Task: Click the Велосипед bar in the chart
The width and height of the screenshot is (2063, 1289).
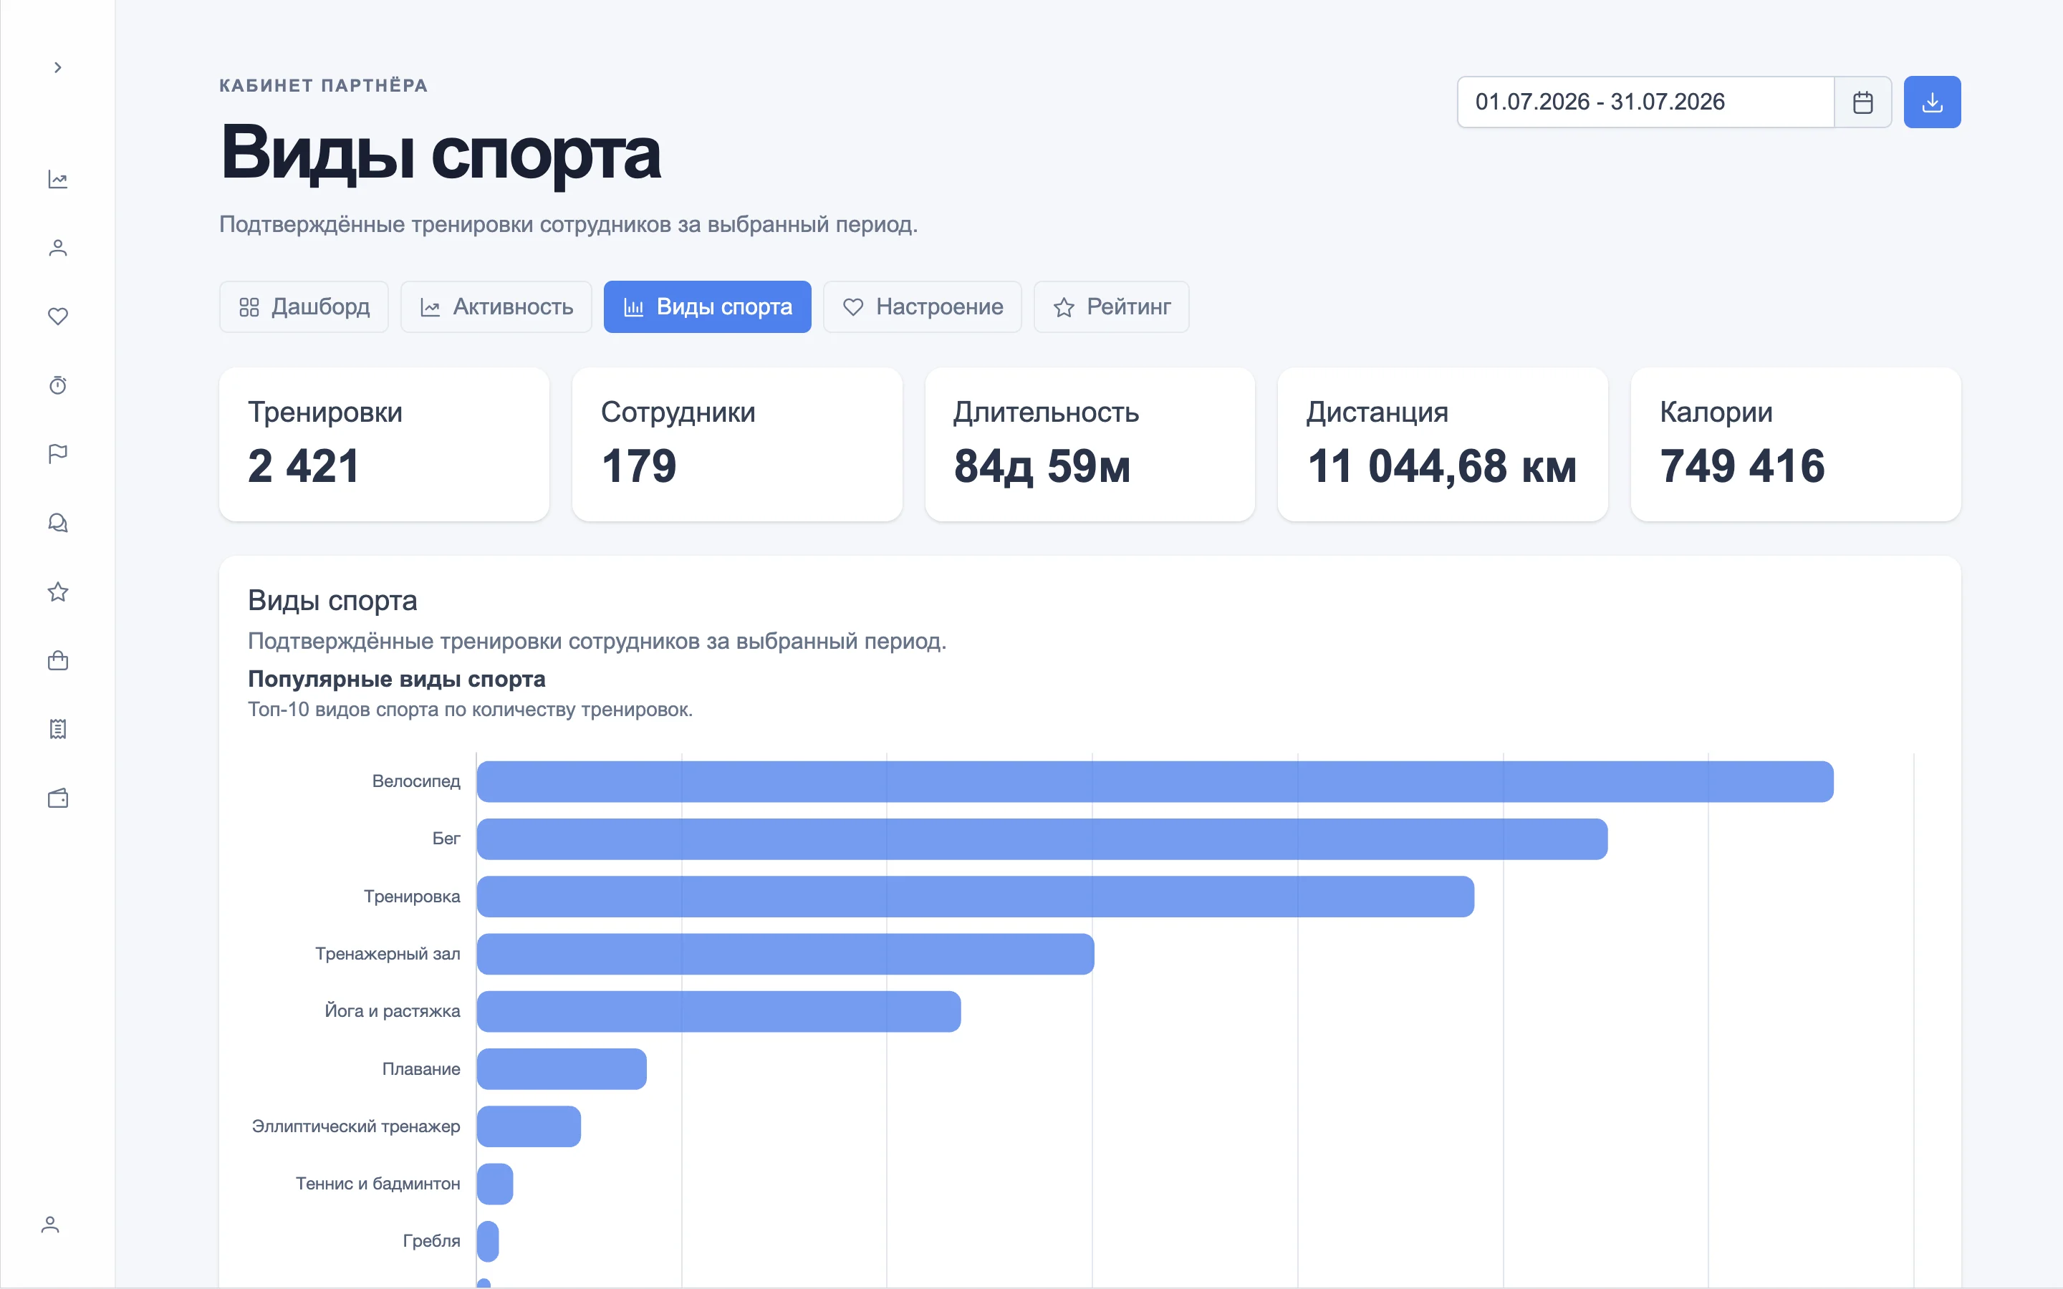Action: (1155, 782)
